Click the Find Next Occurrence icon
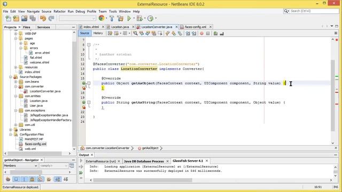The height and width of the screenshot is (192, 342). point(147,33)
